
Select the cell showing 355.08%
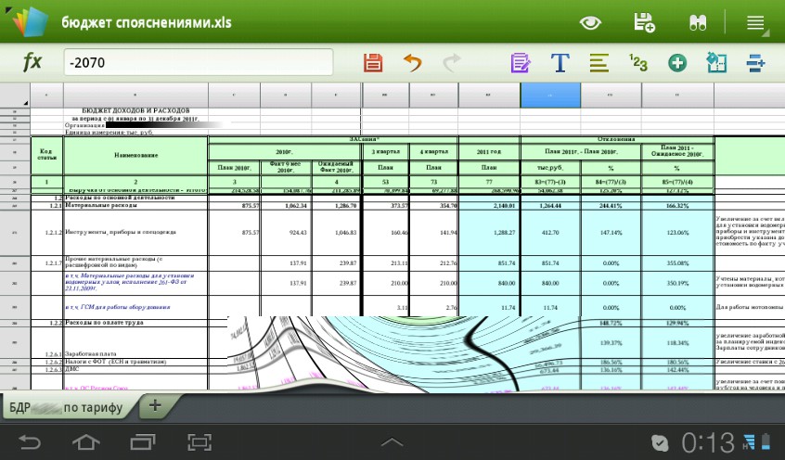click(x=678, y=263)
